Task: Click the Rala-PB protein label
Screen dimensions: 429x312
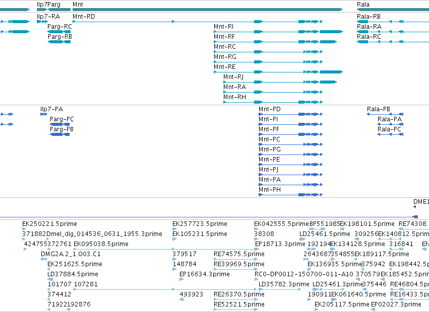Action: click(379, 109)
